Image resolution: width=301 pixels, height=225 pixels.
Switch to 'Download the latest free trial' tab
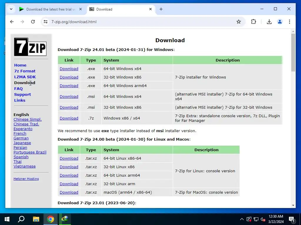(51, 9)
